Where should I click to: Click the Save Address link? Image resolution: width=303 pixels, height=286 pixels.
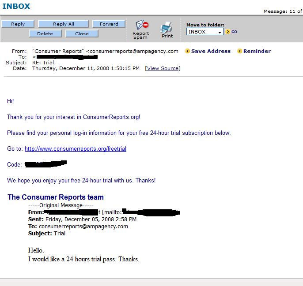coord(211,51)
